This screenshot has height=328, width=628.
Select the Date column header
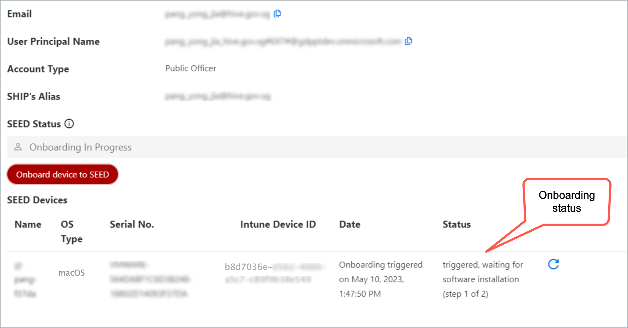click(x=349, y=224)
